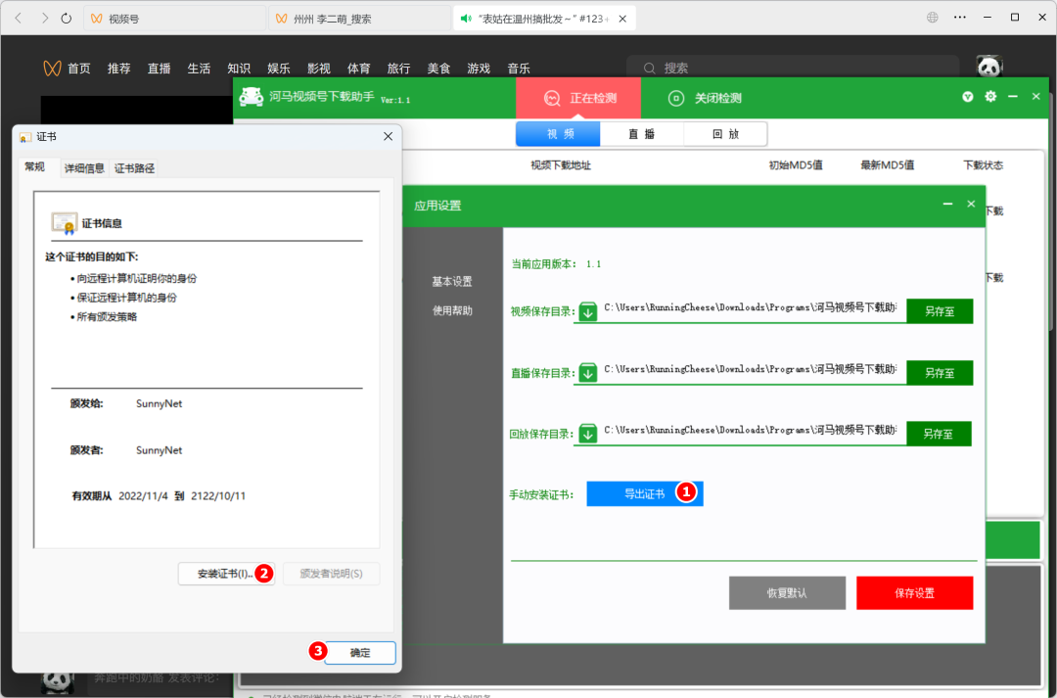
Task: Select the 直播 tab in downloader
Action: [642, 133]
